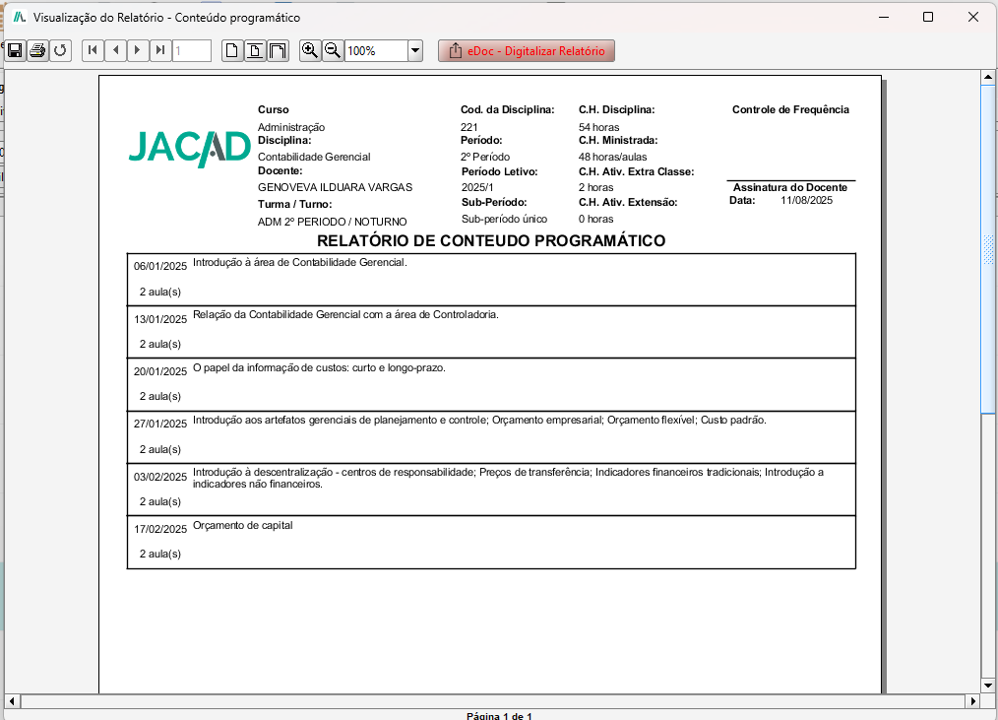This screenshot has height=720, width=998.
Task: Click the date 06/01/2025 in first row
Action: click(160, 266)
